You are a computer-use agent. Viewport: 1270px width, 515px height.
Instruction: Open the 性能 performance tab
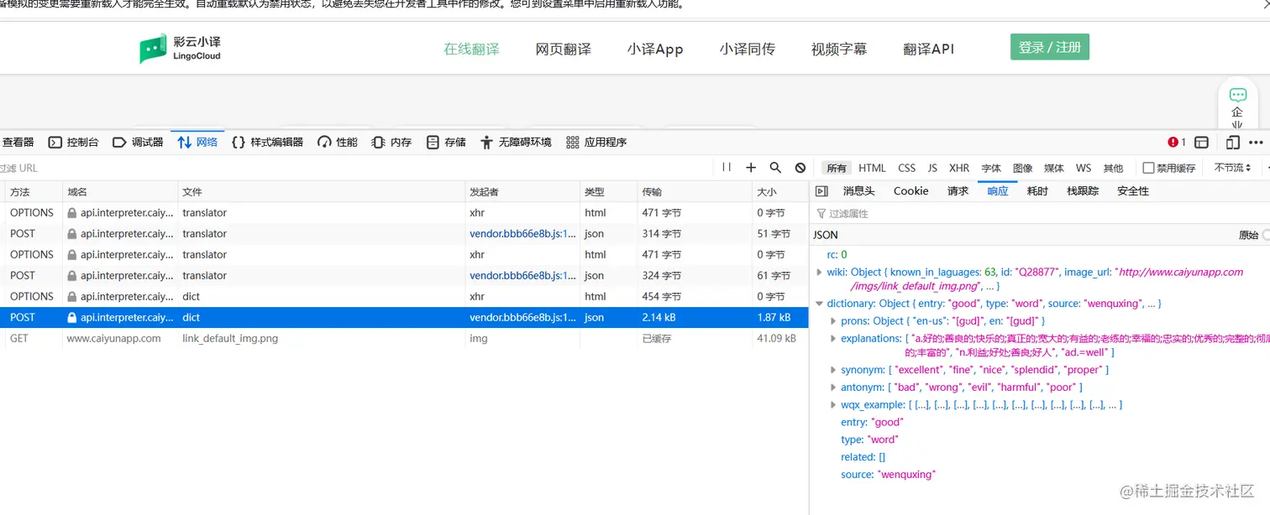coord(338,143)
